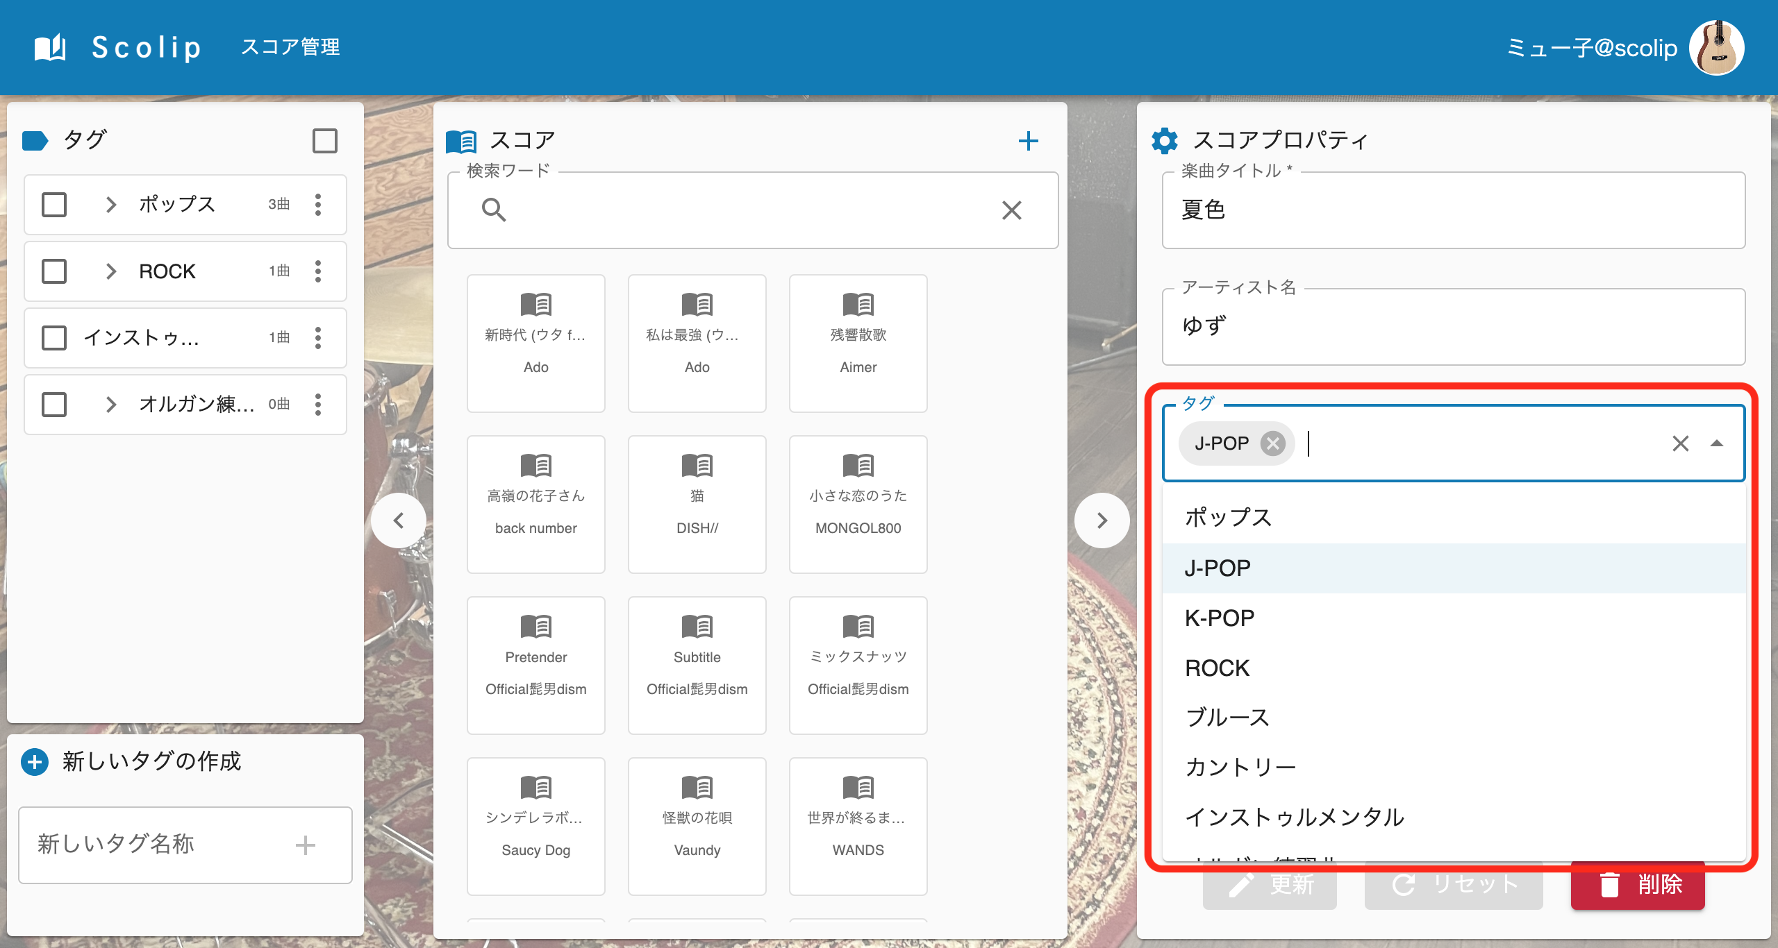Check the オルガン練… tag checkbox

[x=54, y=404]
